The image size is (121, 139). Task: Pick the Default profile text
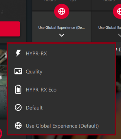pos(34,108)
